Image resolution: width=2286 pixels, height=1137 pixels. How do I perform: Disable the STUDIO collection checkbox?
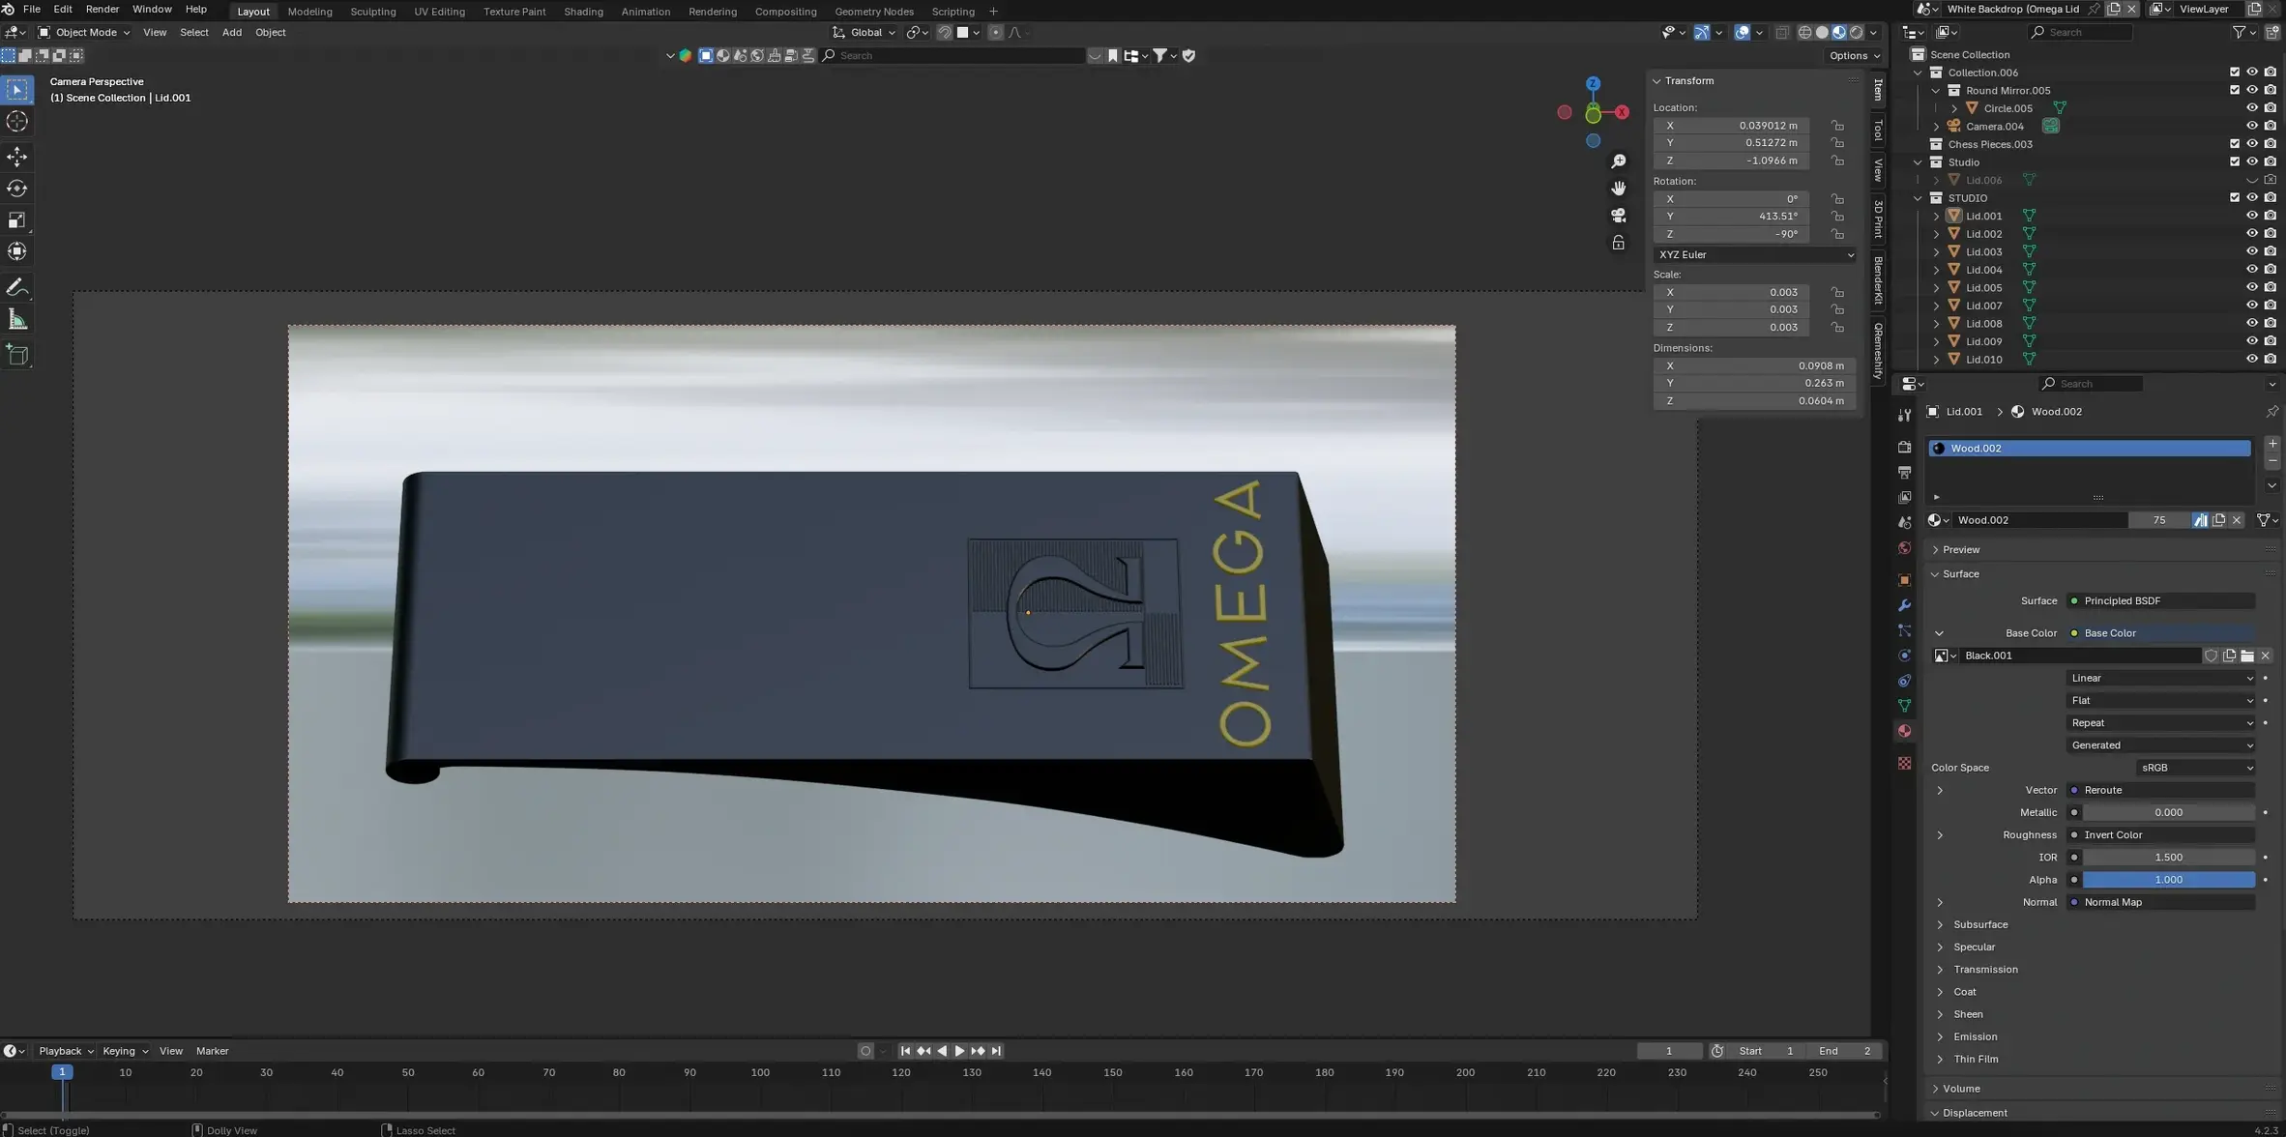[2235, 197]
